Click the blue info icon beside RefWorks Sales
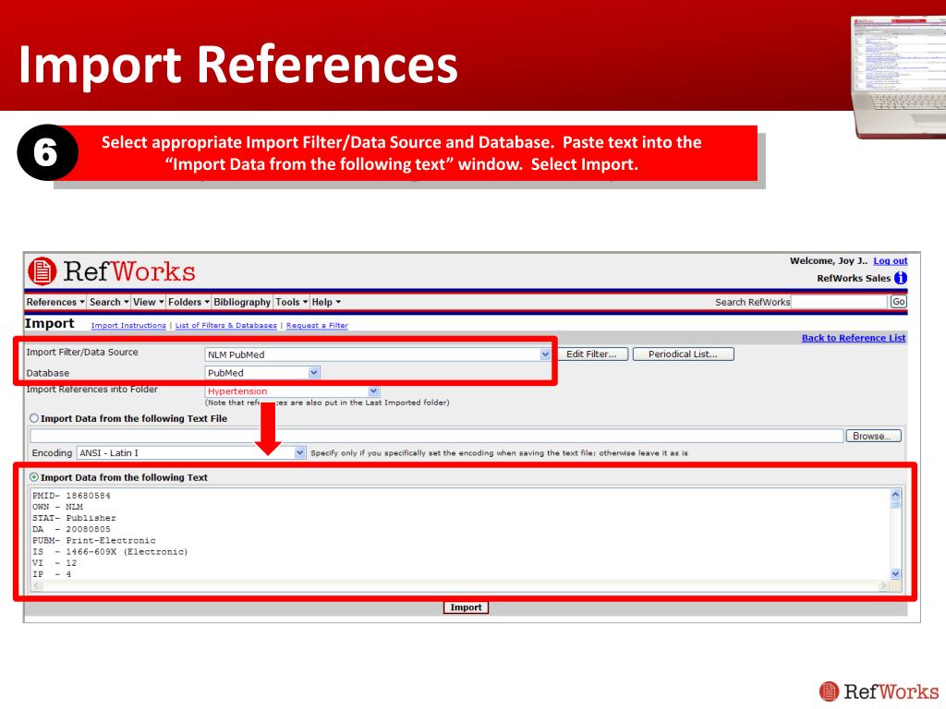 coord(900,278)
